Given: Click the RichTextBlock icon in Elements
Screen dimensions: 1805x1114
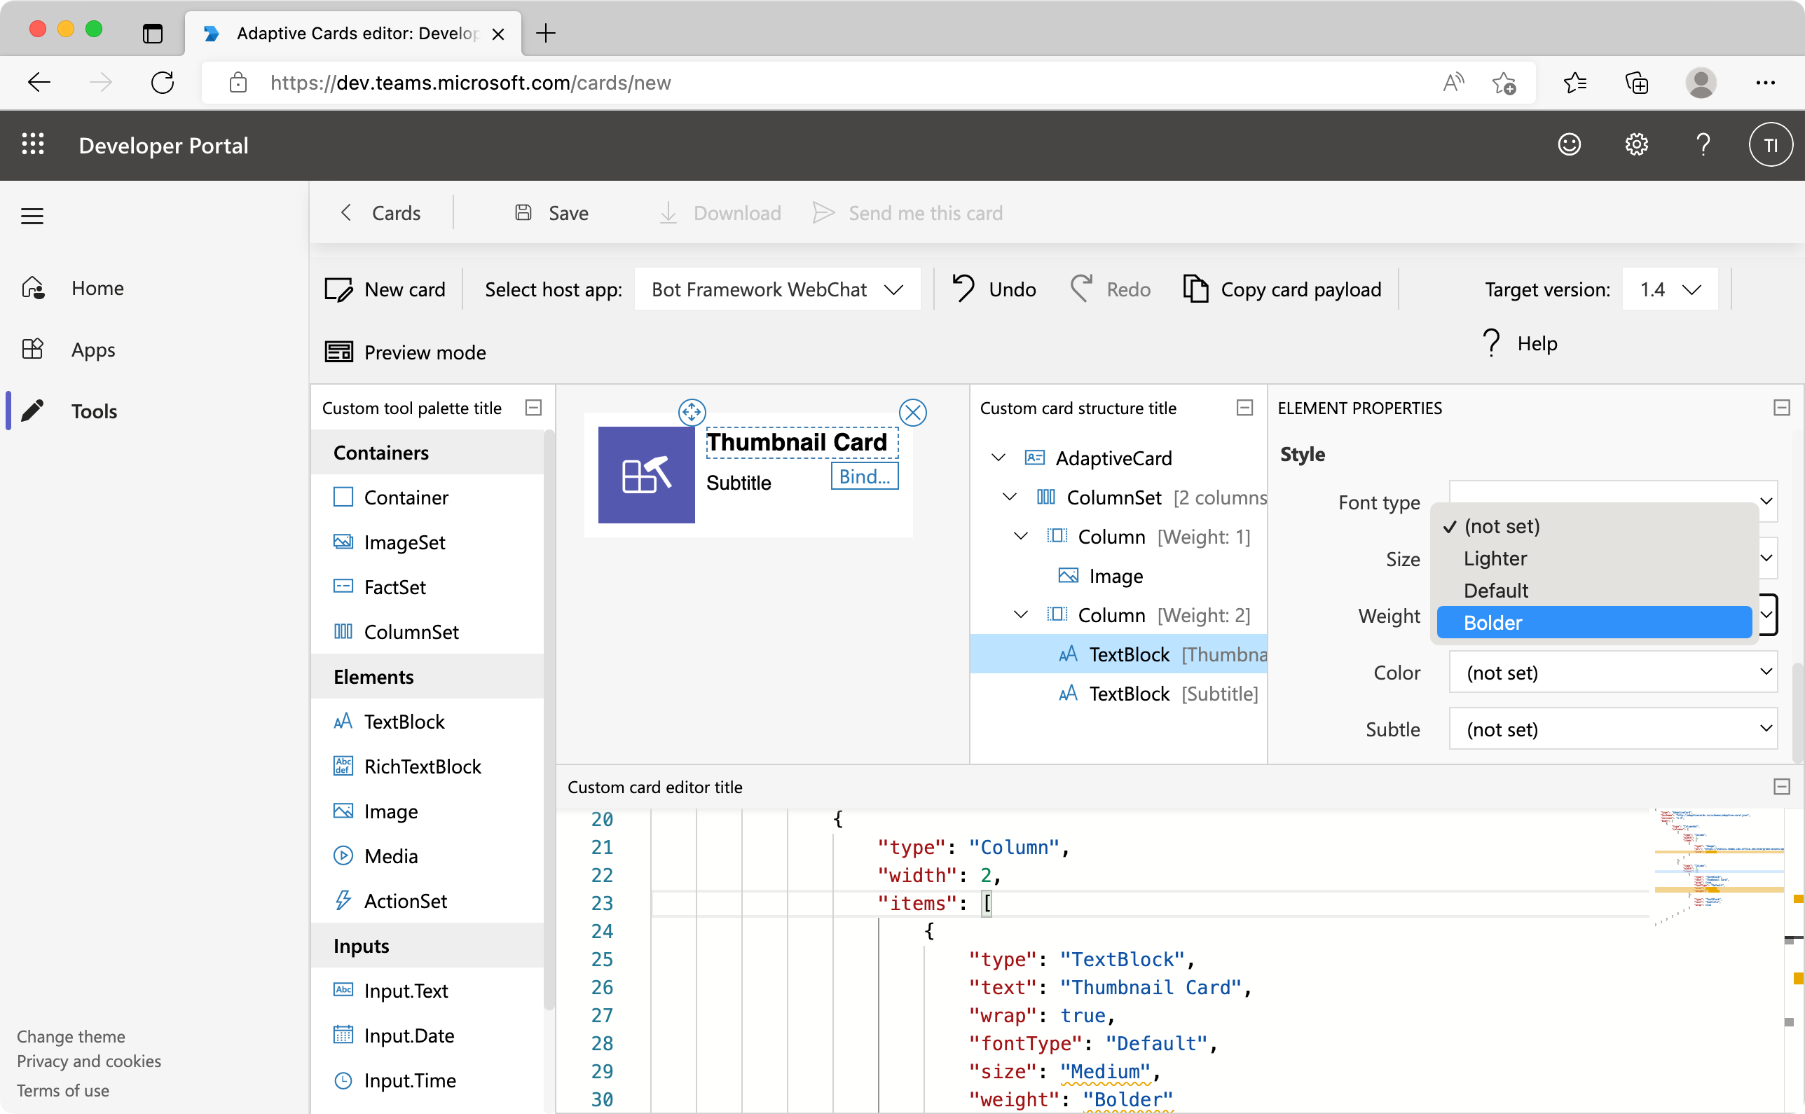Looking at the screenshot, I should (x=343, y=766).
